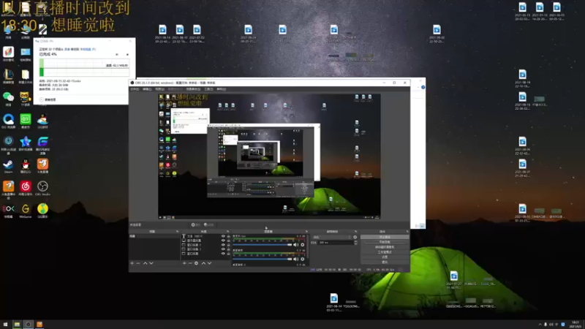
Task: Open OBS Settings from Controls
Action: pyautogui.click(x=385, y=257)
